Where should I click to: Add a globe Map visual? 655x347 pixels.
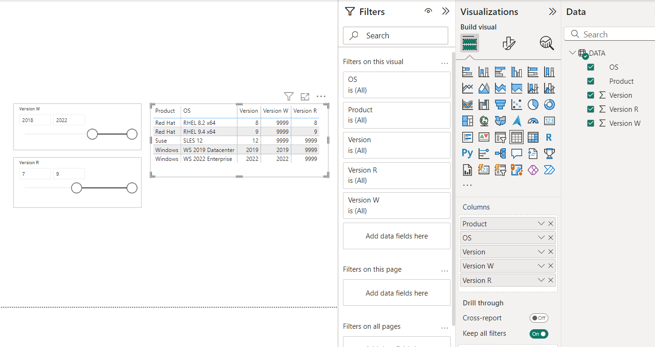[x=484, y=121]
